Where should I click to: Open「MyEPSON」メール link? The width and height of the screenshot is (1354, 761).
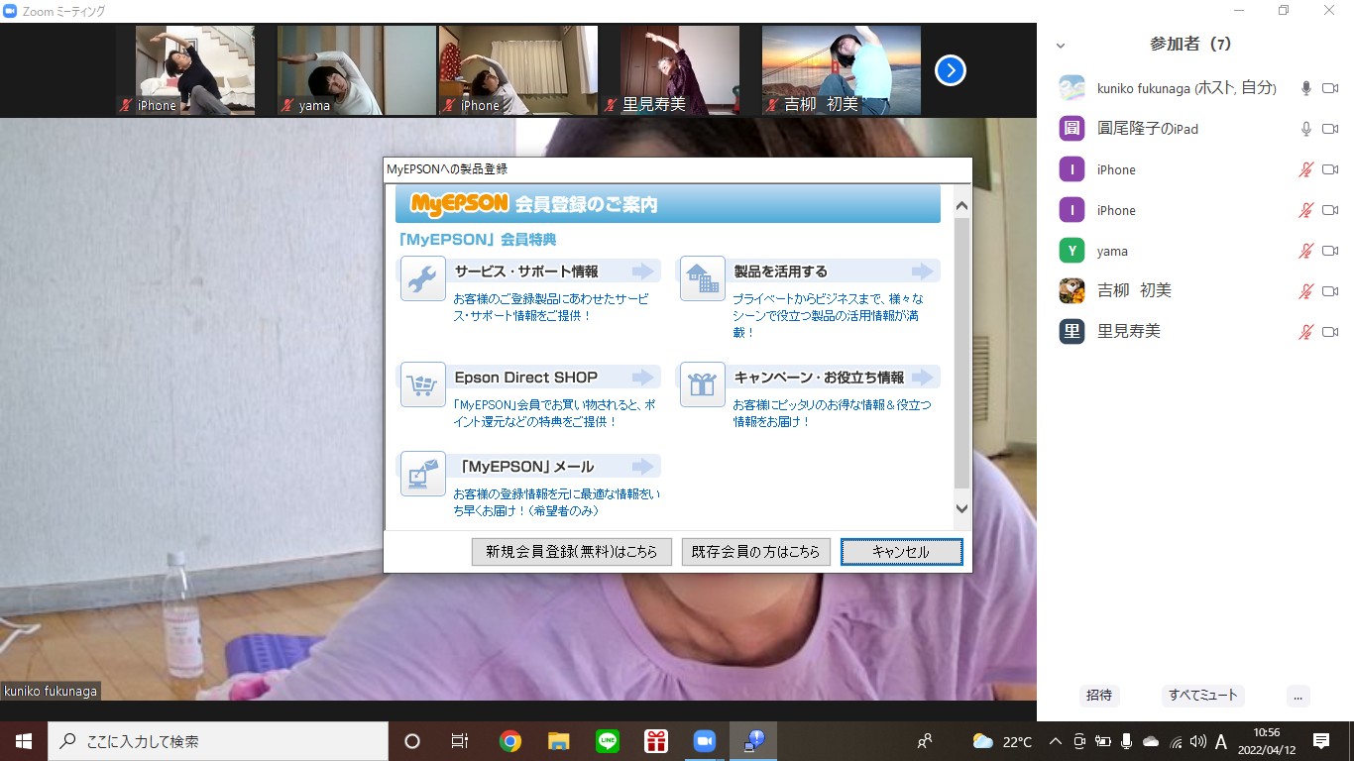pyautogui.click(x=526, y=467)
